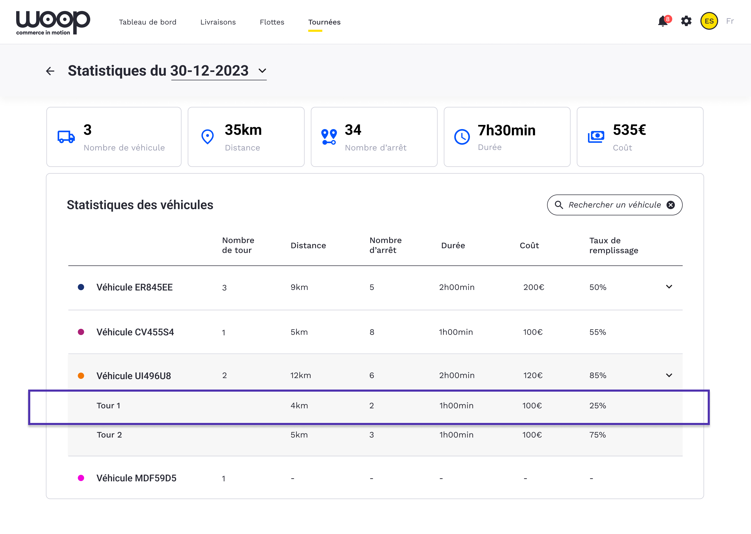Switch to the Livraisons tab
Image resolution: width=751 pixels, height=534 pixels.
click(x=218, y=22)
